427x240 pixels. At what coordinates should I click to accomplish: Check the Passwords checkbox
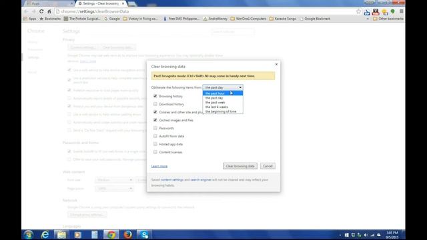click(x=155, y=128)
